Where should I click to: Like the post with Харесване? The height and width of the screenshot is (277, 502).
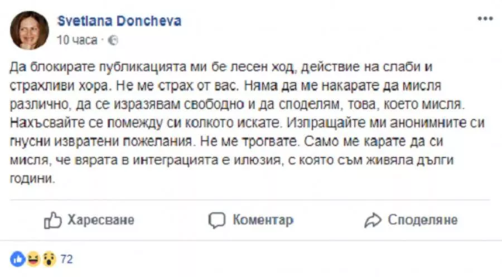pos(100,220)
